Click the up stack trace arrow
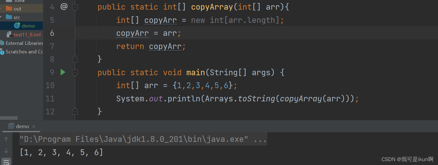This screenshot has height=165, width=438. tap(6, 139)
